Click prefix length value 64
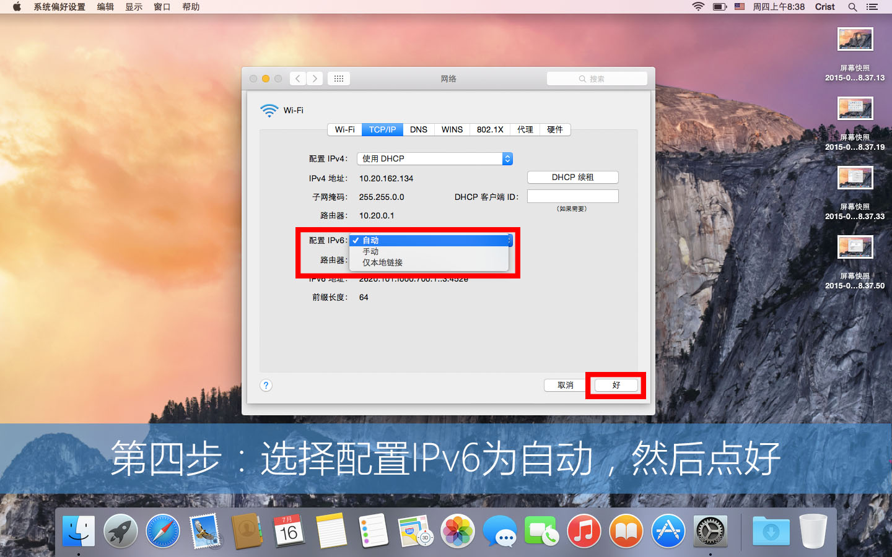The width and height of the screenshot is (892, 557). [x=364, y=297]
